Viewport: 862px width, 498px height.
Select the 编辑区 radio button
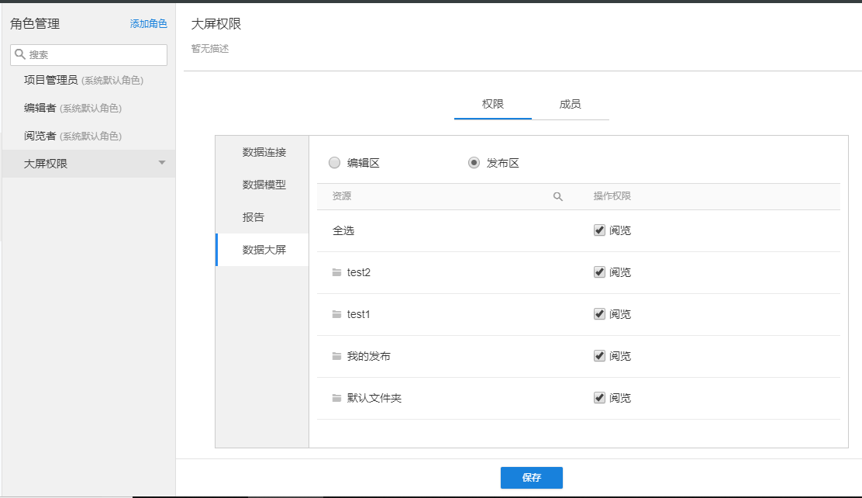click(335, 163)
